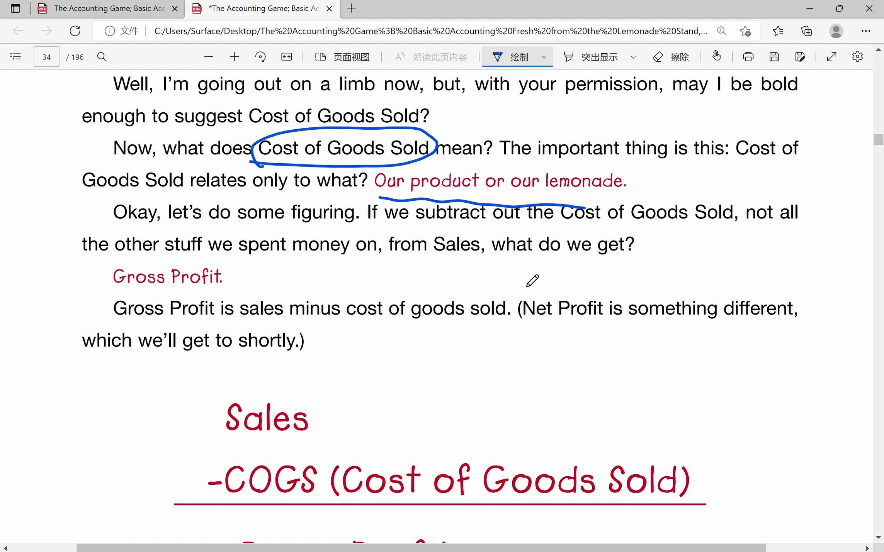Click the save document icon

(774, 57)
